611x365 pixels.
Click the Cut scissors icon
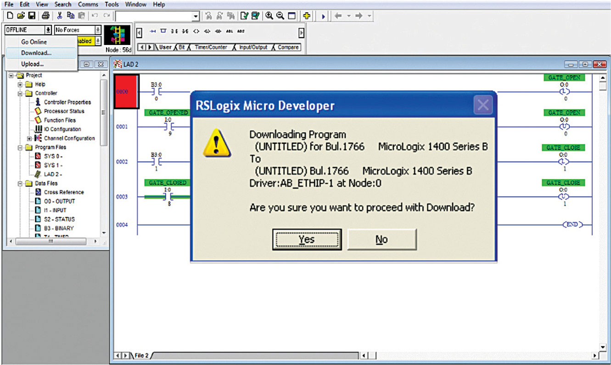click(x=60, y=16)
